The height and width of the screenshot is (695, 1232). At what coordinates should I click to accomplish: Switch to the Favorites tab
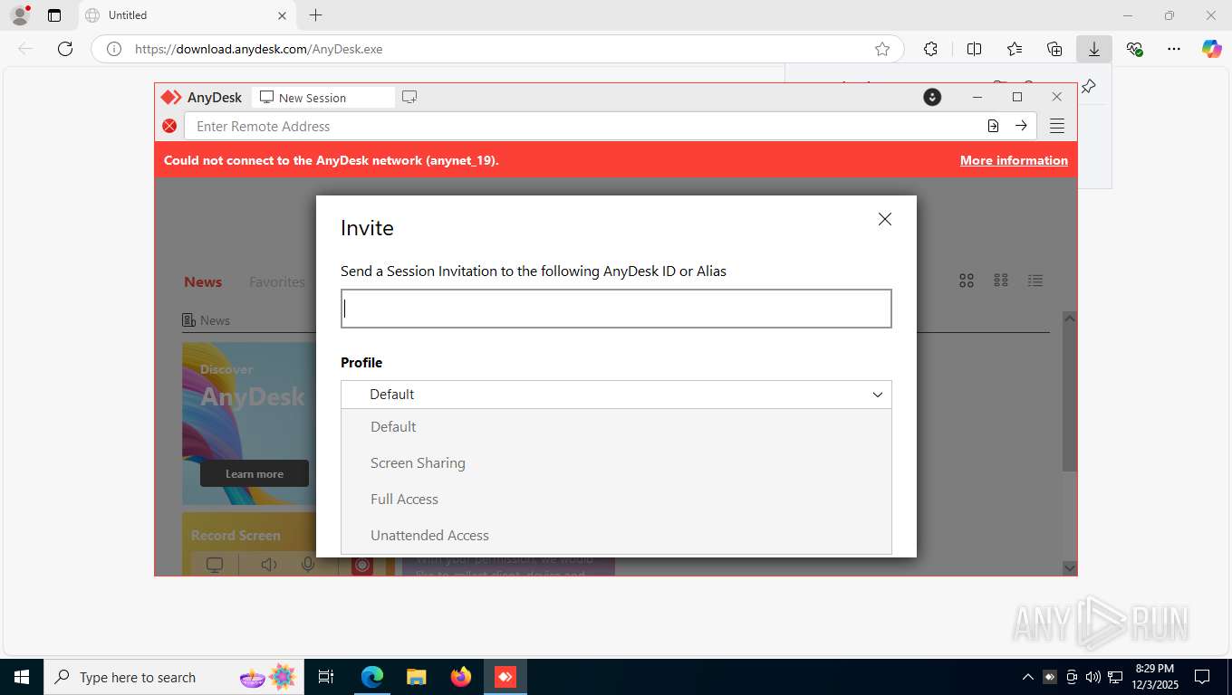click(x=277, y=282)
